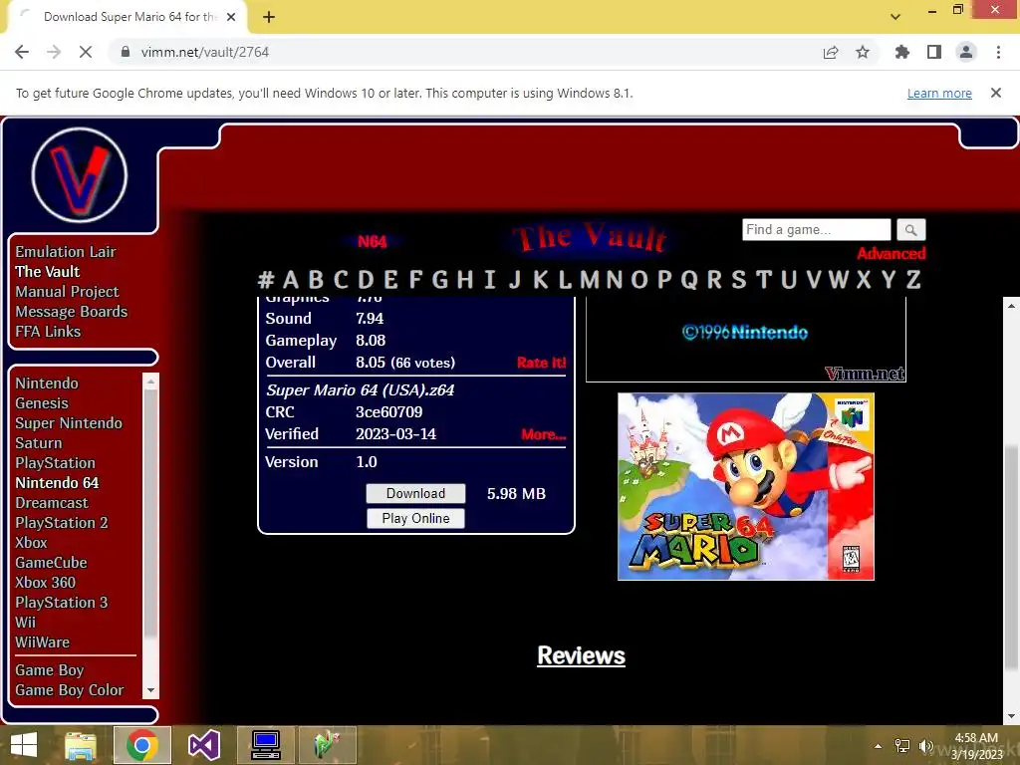Close the Super Mario 64 tab
1020x765 pixels.
click(231, 17)
